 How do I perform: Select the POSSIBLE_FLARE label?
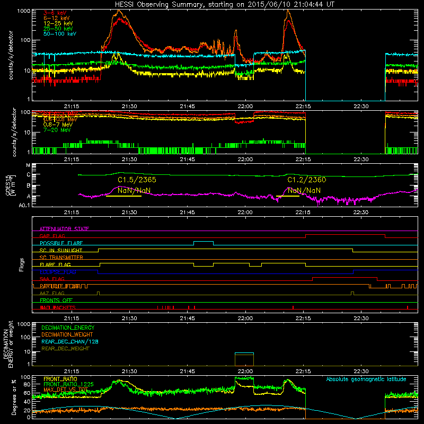(x=61, y=243)
